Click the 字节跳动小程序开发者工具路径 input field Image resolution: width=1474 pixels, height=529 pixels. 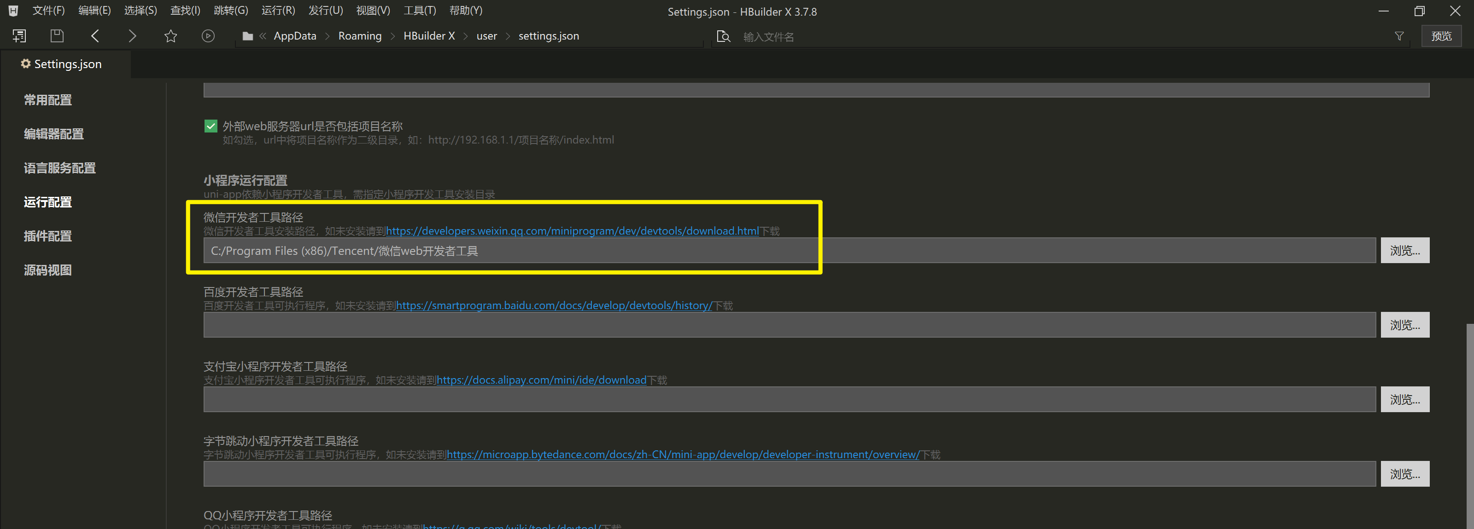pyautogui.click(x=790, y=474)
